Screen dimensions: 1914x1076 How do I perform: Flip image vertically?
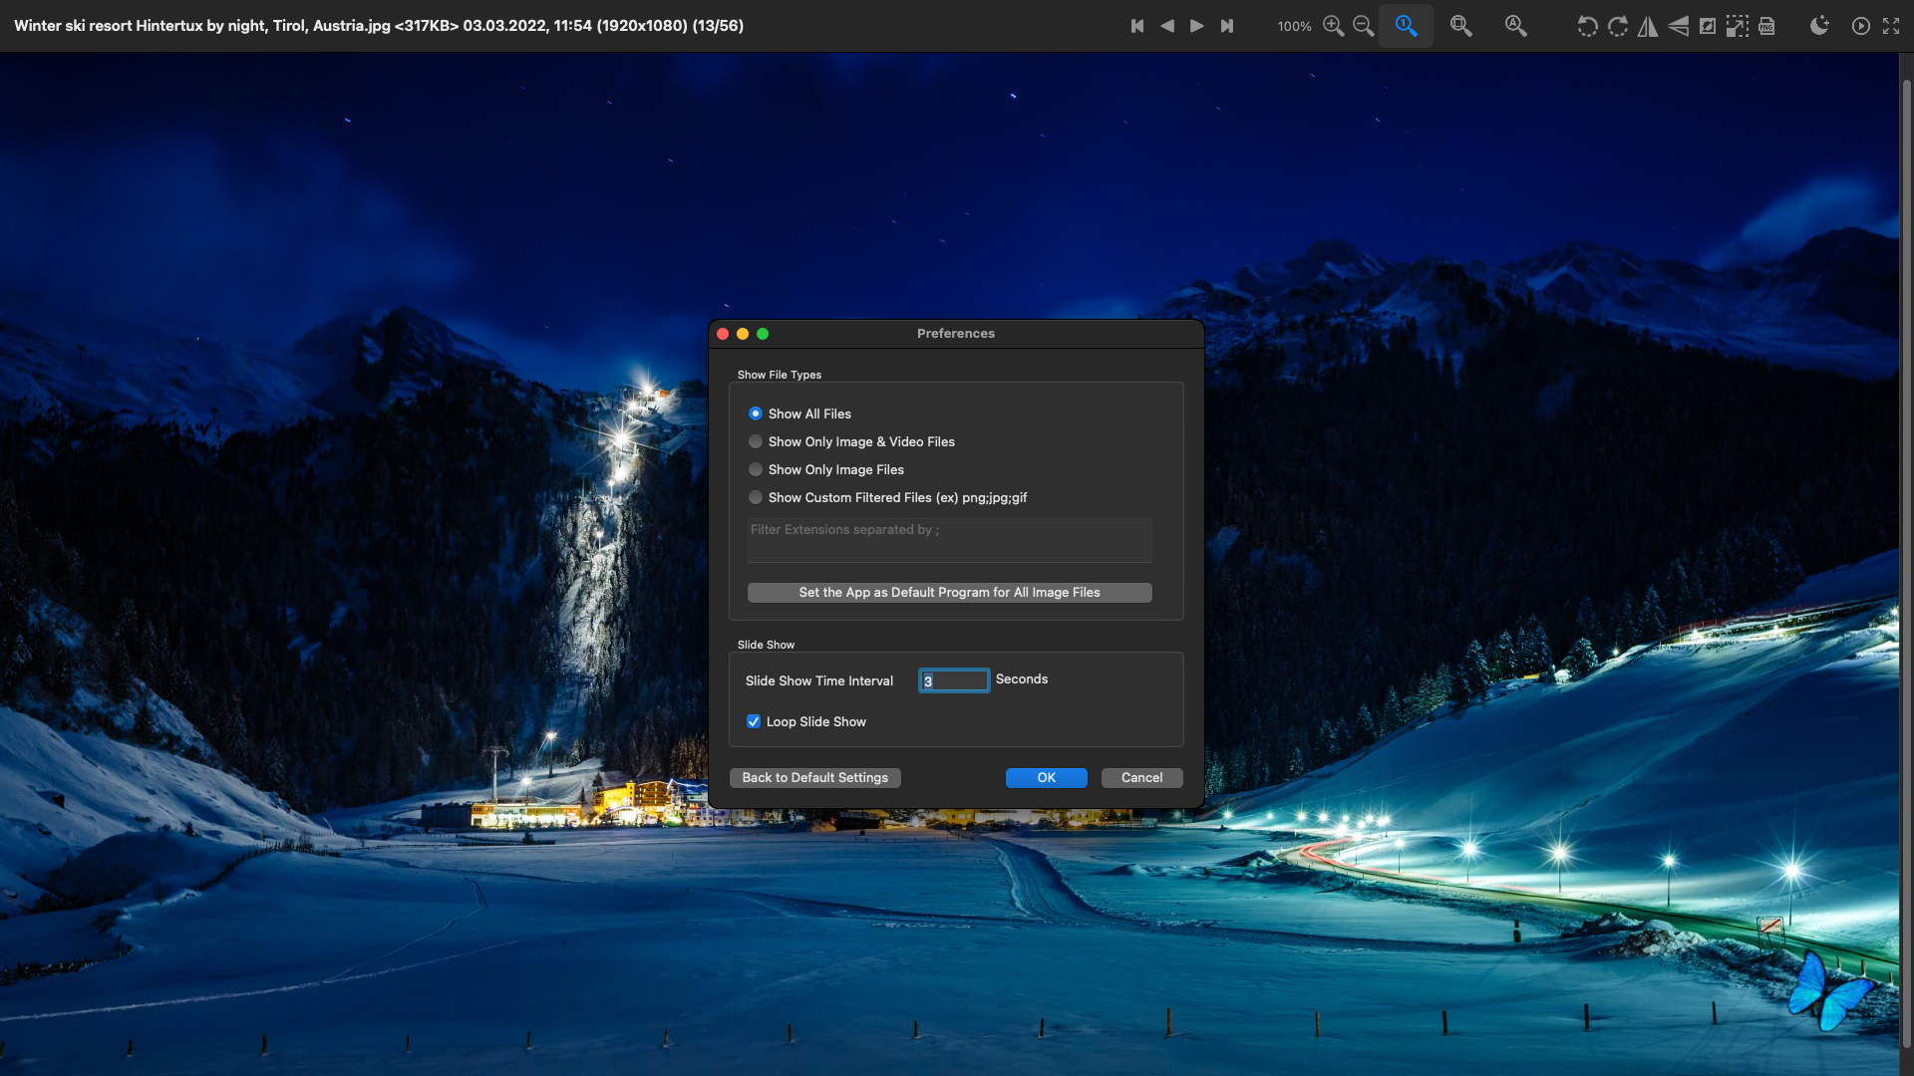pyautogui.click(x=1679, y=26)
